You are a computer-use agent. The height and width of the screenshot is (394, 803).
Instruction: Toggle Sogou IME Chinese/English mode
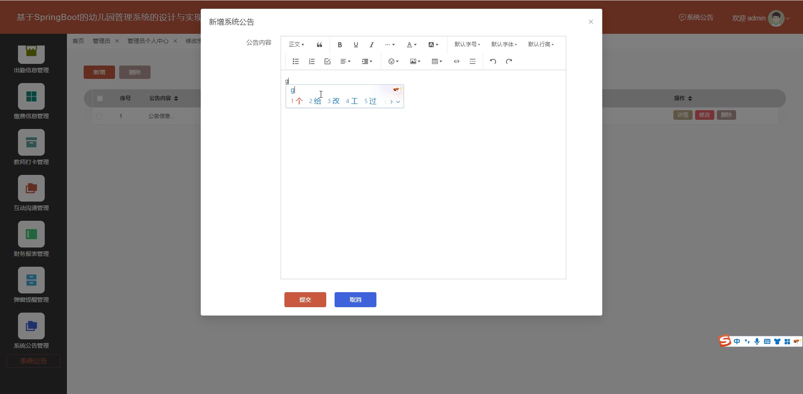coord(737,341)
